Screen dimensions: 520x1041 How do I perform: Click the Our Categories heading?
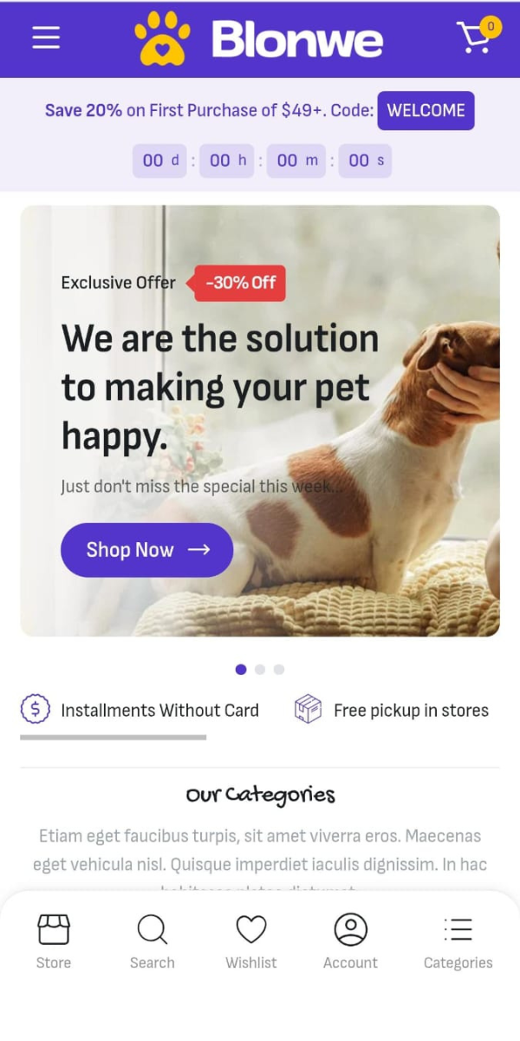point(260,795)
